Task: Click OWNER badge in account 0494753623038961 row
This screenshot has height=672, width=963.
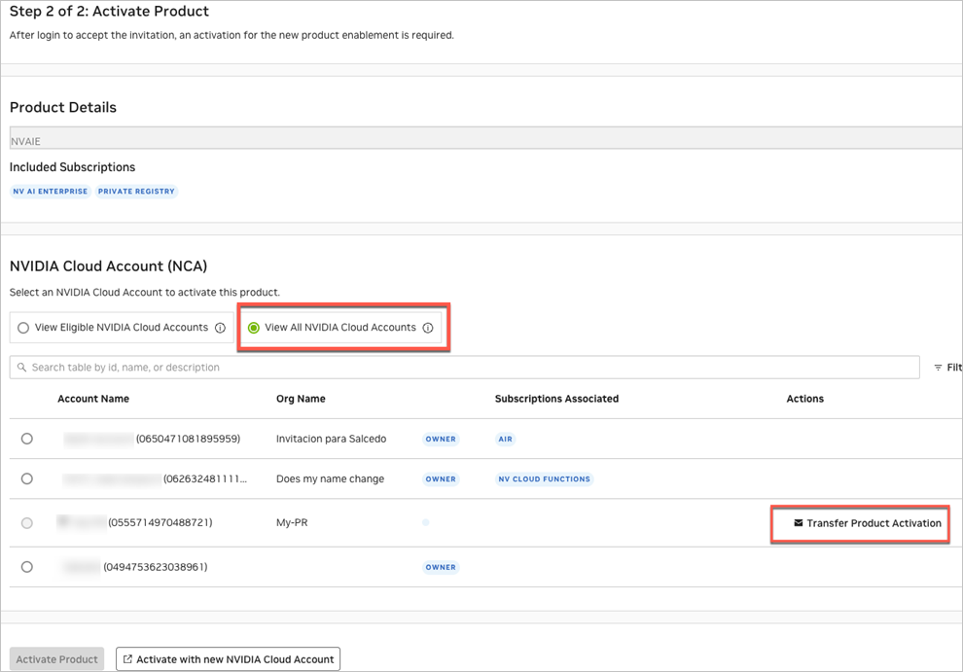Action: point(441,568)
